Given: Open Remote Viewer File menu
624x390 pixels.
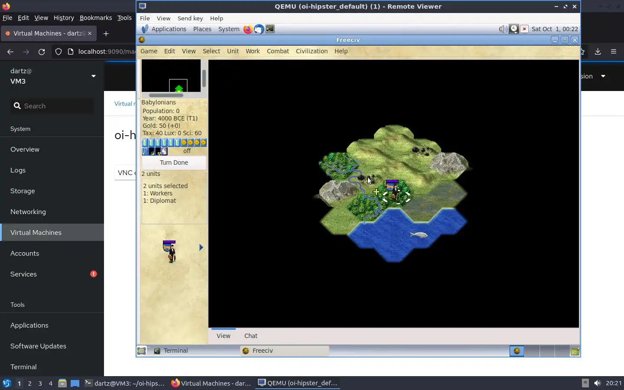Looking at the screenshot, I should tap(145, 18).
